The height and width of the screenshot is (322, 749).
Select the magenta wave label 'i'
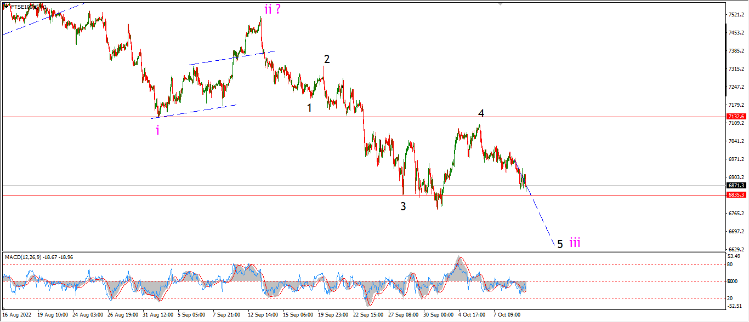(x=158, y=130)
